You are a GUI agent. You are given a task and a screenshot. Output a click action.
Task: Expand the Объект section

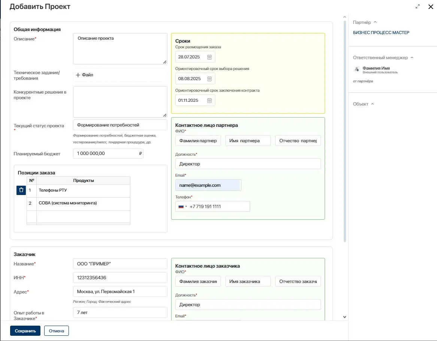coord(372,104)
